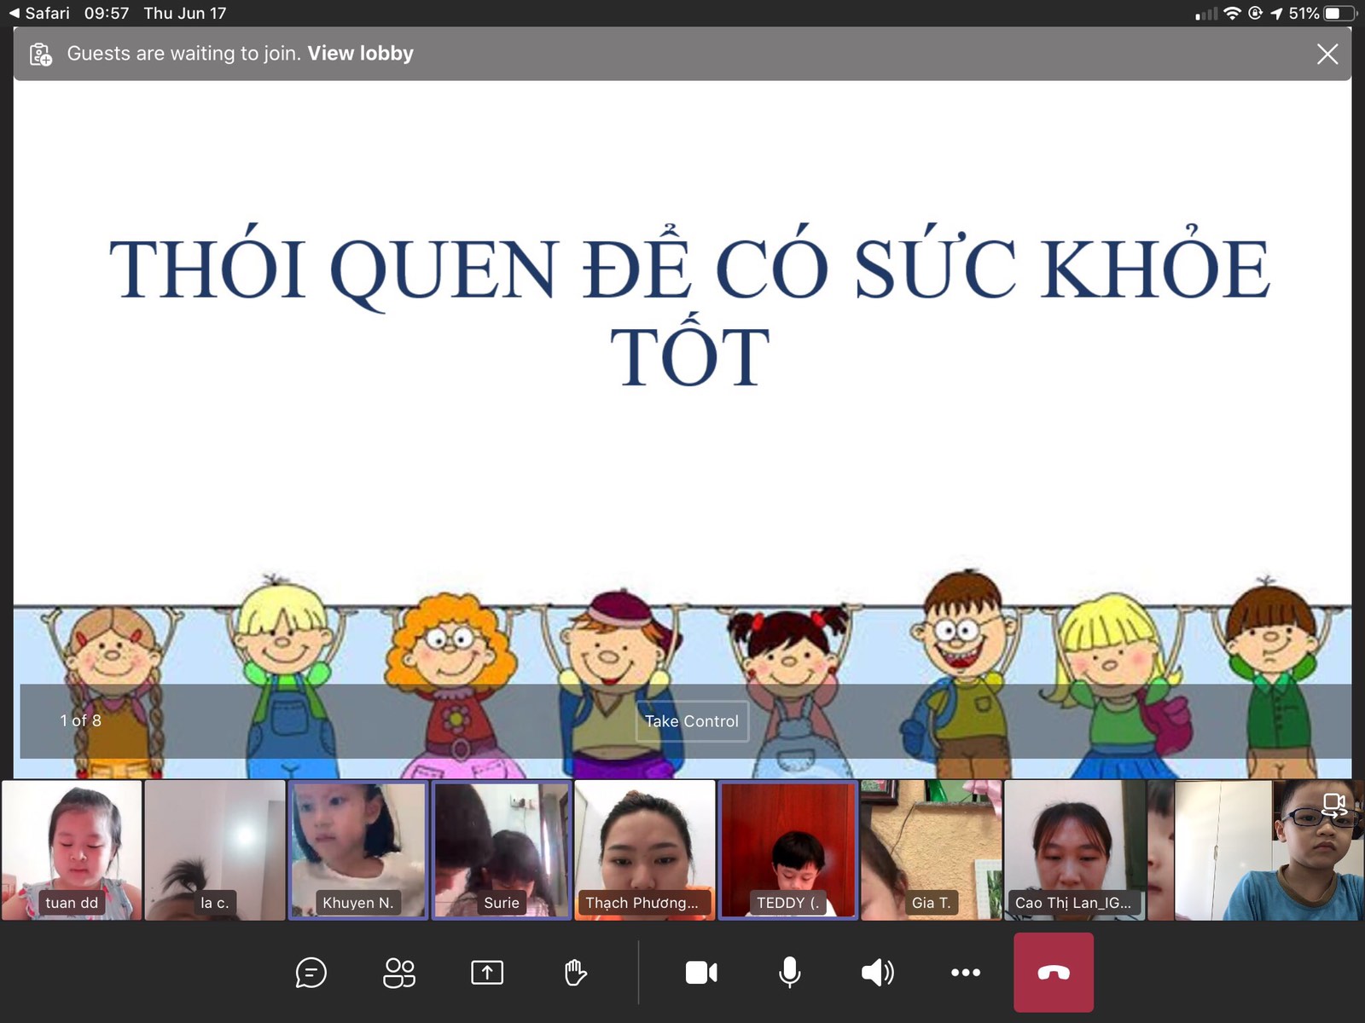This screenshot has height=1023, width=1365.
Task: Mute the microphone
Action: pos(788,973)
